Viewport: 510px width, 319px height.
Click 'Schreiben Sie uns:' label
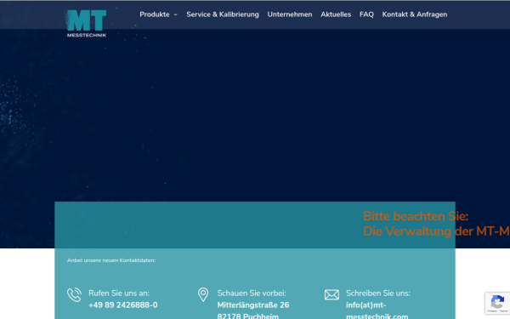[x=378, y=293]
